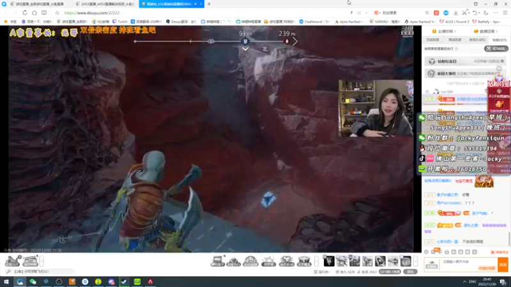Open 任务大厅 icon below video
511x287 pixels.
[x=12, y=261]
